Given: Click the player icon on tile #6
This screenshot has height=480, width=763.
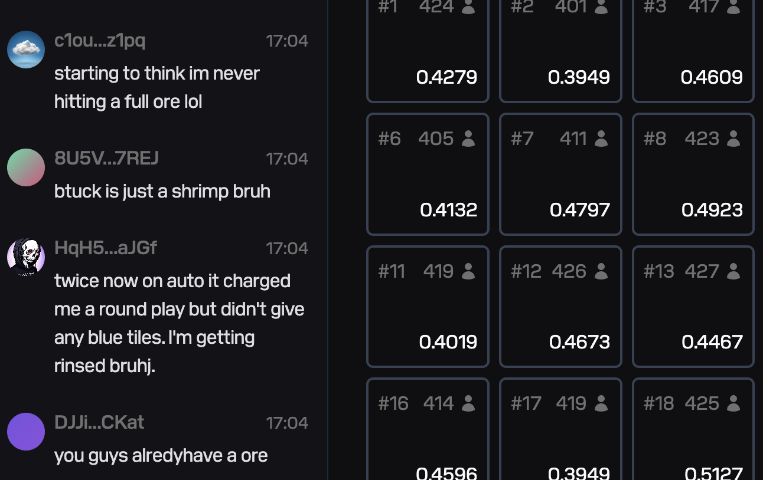Looking at the screenshot, I should [468, 139].
